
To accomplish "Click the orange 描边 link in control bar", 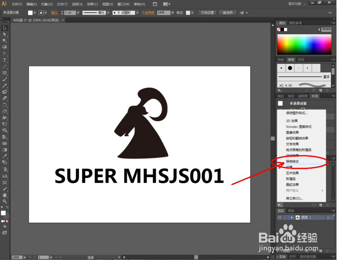I will (x=54, y=13).
